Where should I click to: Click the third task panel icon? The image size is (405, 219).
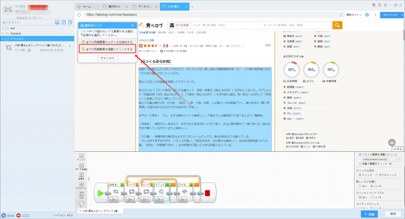pyautogui.click(x=70, y=22)
